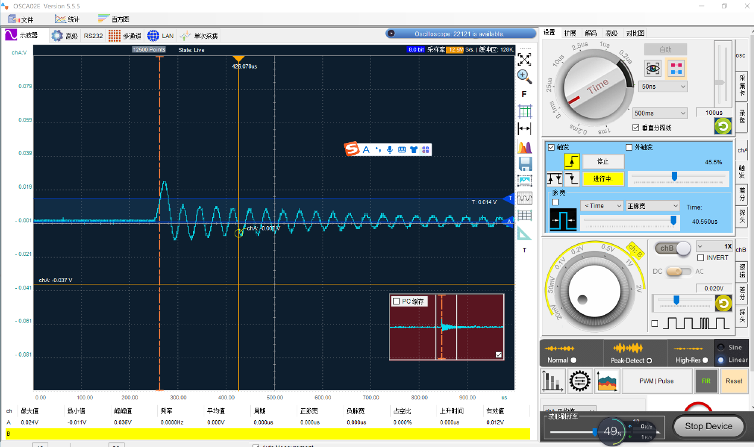
Task: Check the INVERT checkbox for chB
Action: [701, 258]
